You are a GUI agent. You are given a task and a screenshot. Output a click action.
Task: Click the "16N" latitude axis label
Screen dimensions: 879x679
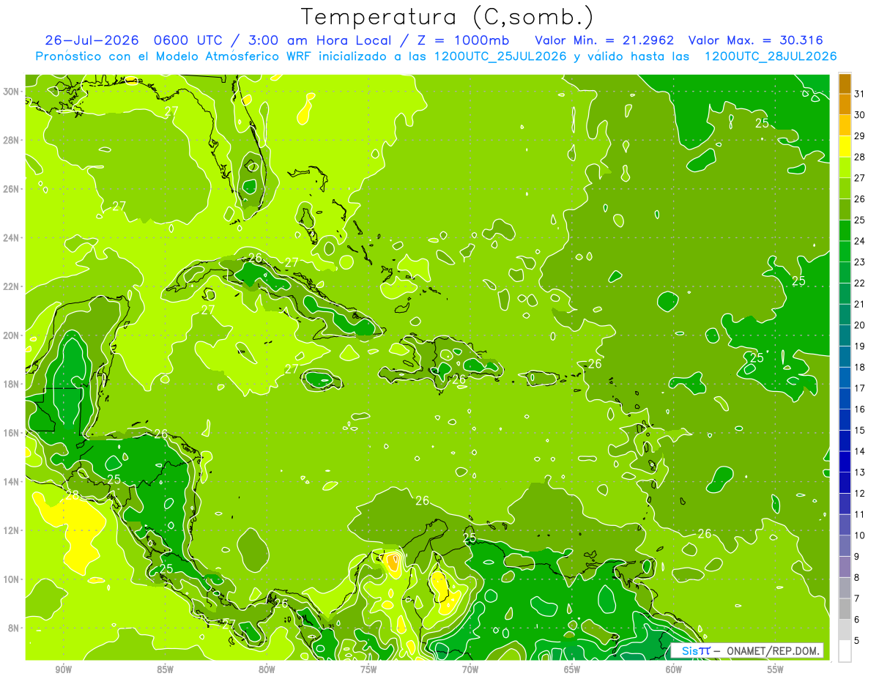12,433
